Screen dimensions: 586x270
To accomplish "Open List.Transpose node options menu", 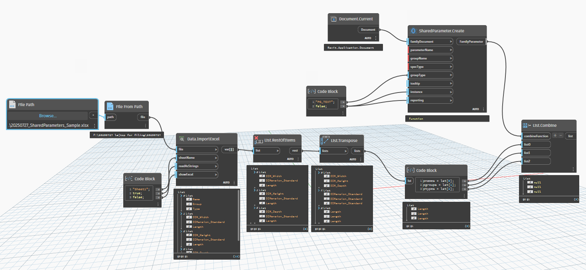I will coord(360,159).
